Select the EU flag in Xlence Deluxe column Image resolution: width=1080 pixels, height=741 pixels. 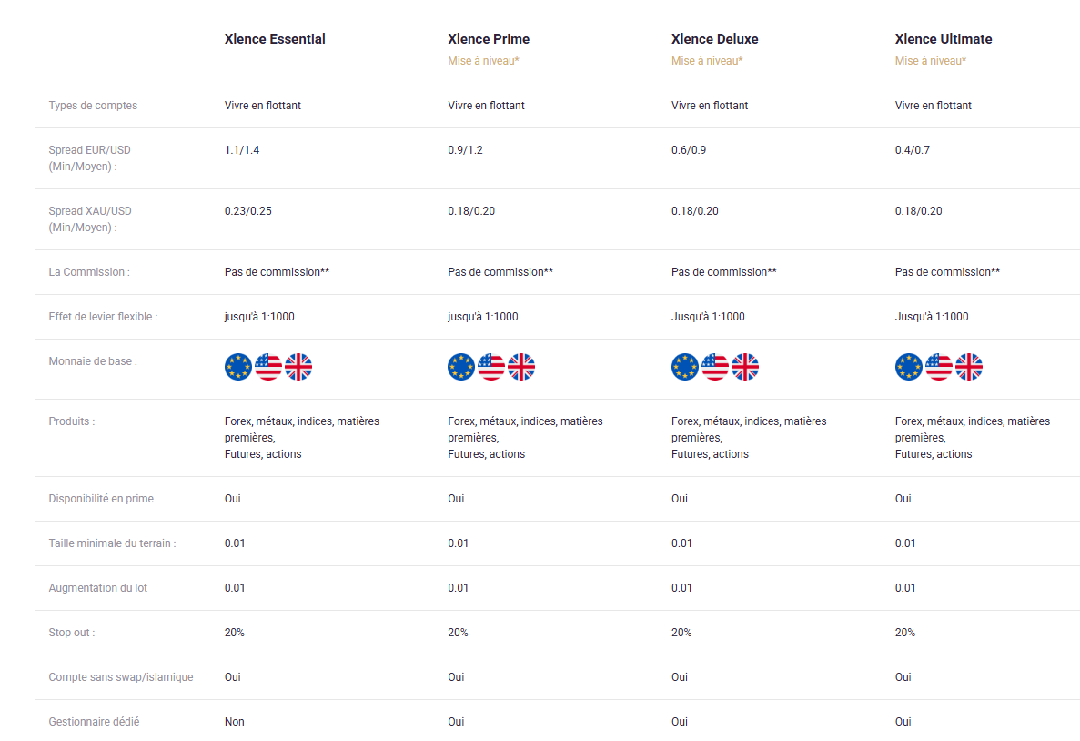[685, 367]
